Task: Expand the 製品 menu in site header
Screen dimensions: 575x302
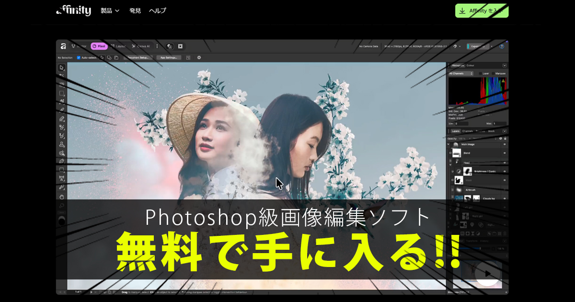Action: pos(110,11)
